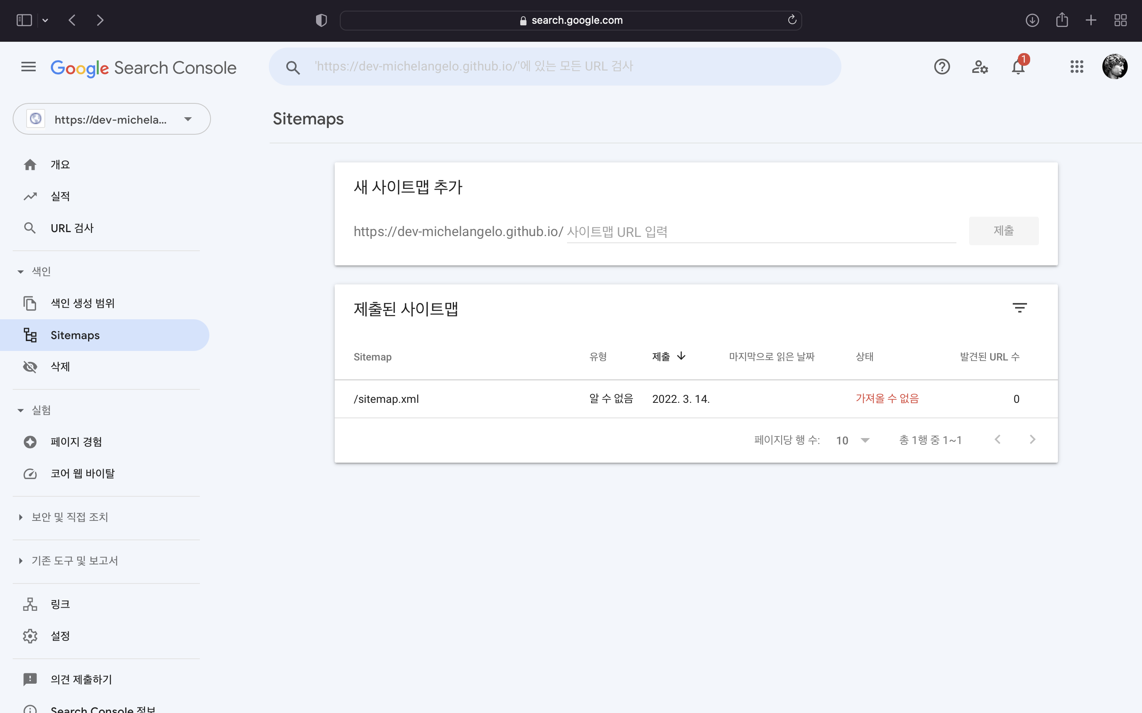Open the Google apps grid
Image resolution: width=1142 pixels, height=713 pixels.
1077,67
